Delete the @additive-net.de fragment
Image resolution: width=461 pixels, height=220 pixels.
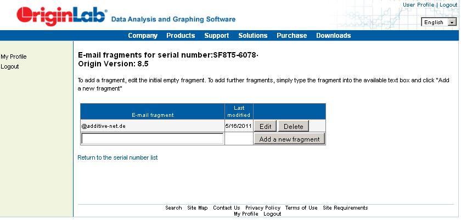(x=294, y=126)
